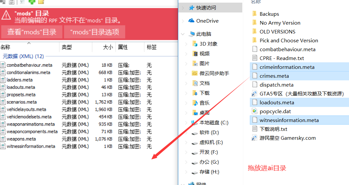This screenshot has height=185, width=349.
Task: Expand 快速访问 tree node
Action: pos(183,8)
